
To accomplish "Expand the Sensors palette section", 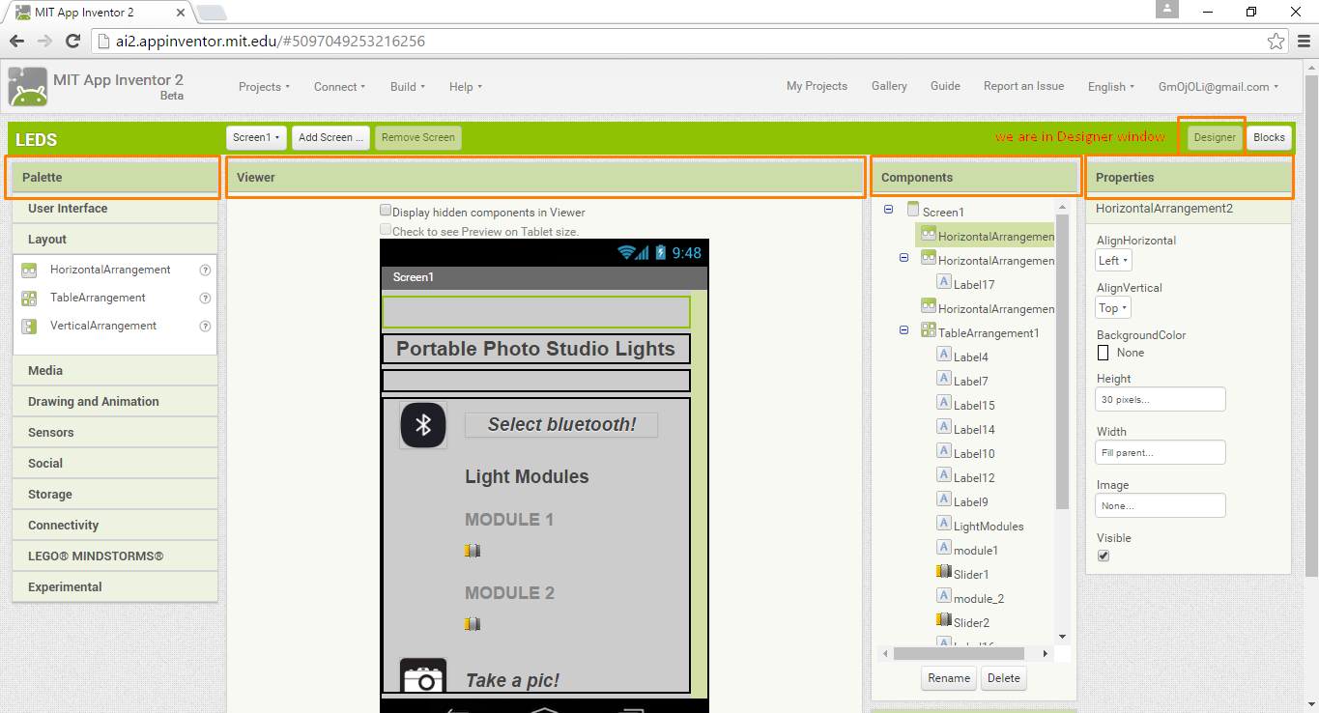I will pos(115,433).
